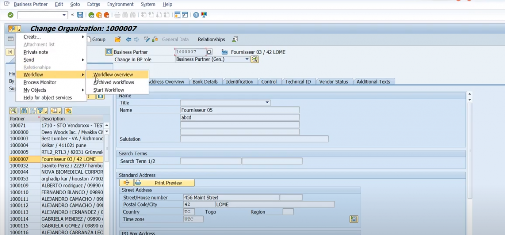Image resolution: width=505 pixels, height=235 pixels.
Task: Click the red Cancel icon
Action: 107,15
